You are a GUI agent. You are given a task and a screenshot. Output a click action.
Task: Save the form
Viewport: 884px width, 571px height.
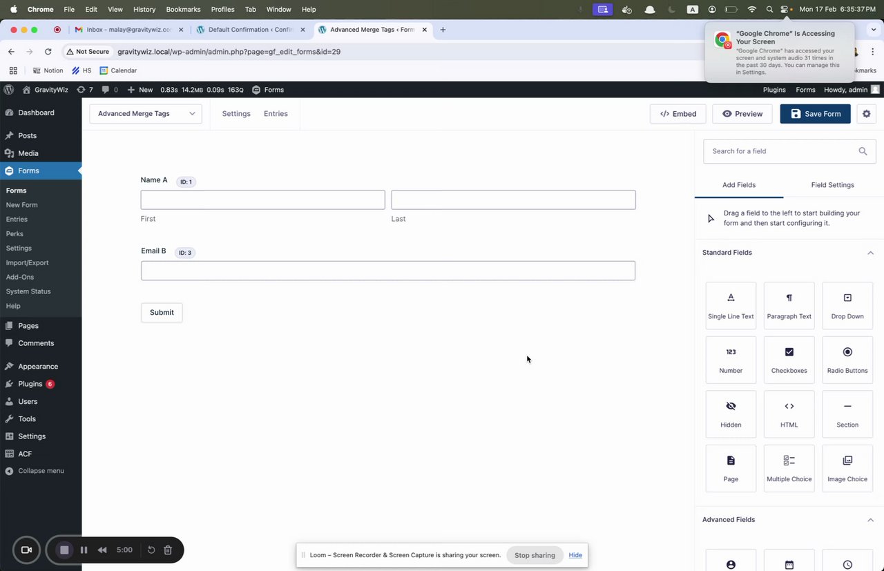(x=816, y=114)
